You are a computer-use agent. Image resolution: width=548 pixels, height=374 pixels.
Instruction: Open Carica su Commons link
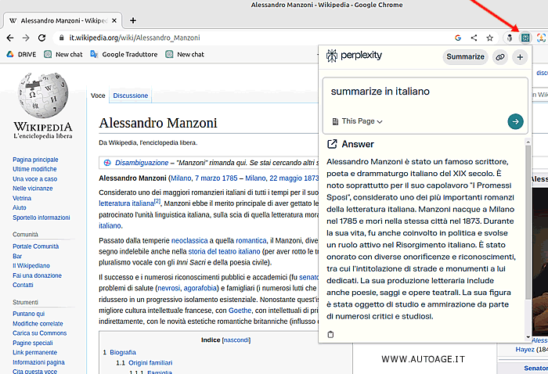[39, 333]
